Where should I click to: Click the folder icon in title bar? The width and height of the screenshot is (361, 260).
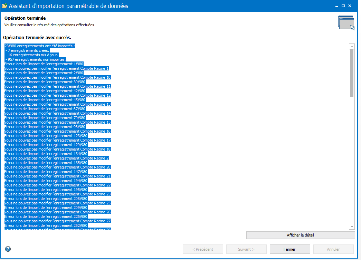[x=4, y=6]
